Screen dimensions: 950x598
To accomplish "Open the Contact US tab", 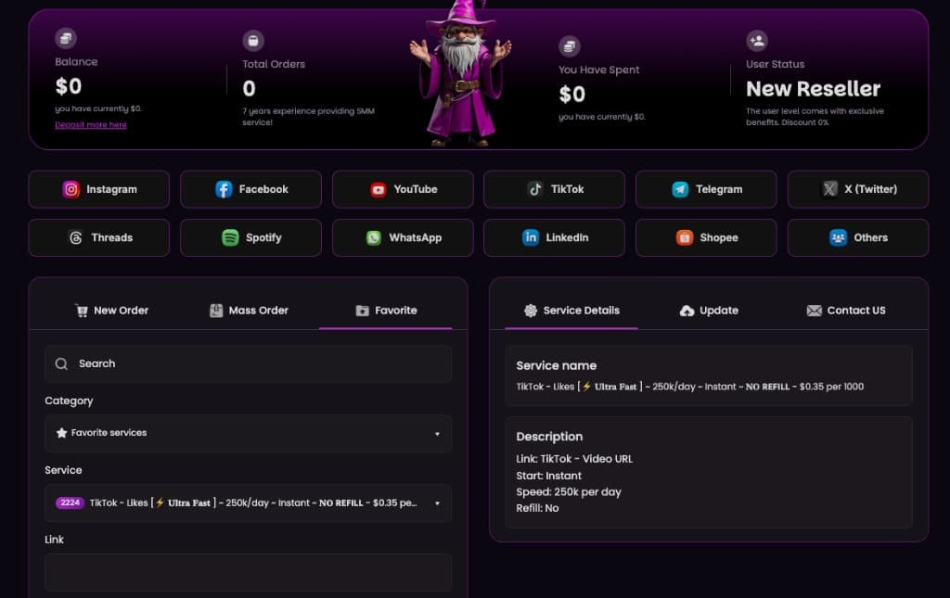I will tap(846, 311).
